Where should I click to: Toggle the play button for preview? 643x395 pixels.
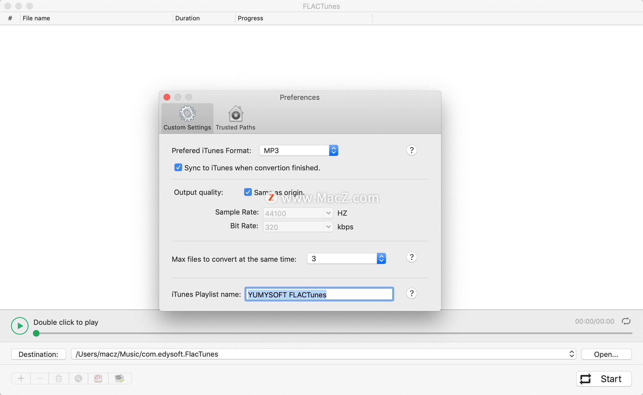[x=19, y=326]
